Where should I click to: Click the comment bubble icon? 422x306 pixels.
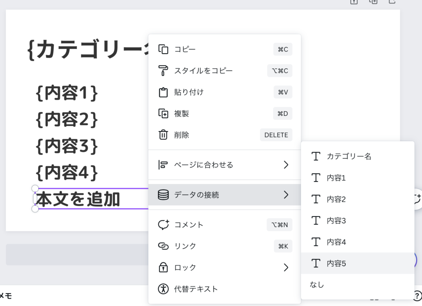(164, 225)
